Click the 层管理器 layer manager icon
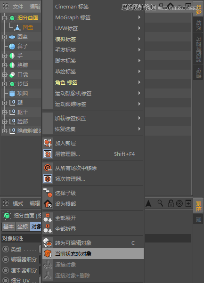Viewport: 204px width, 283px height. (x=48, y=154)
